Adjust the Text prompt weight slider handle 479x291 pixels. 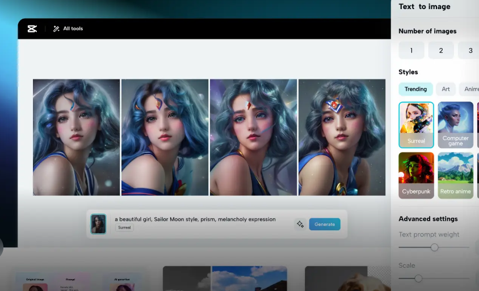[x=434, y=247]
